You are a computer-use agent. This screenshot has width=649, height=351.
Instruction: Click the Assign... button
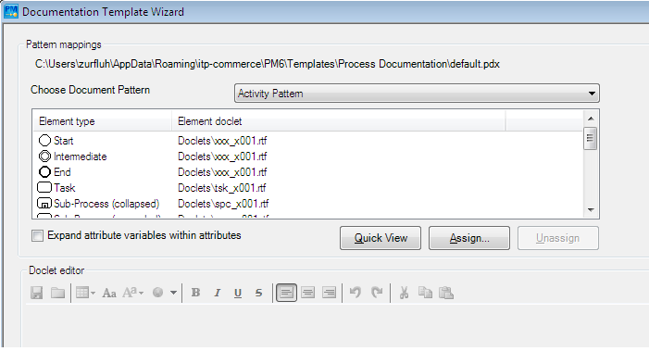point(469,238)
